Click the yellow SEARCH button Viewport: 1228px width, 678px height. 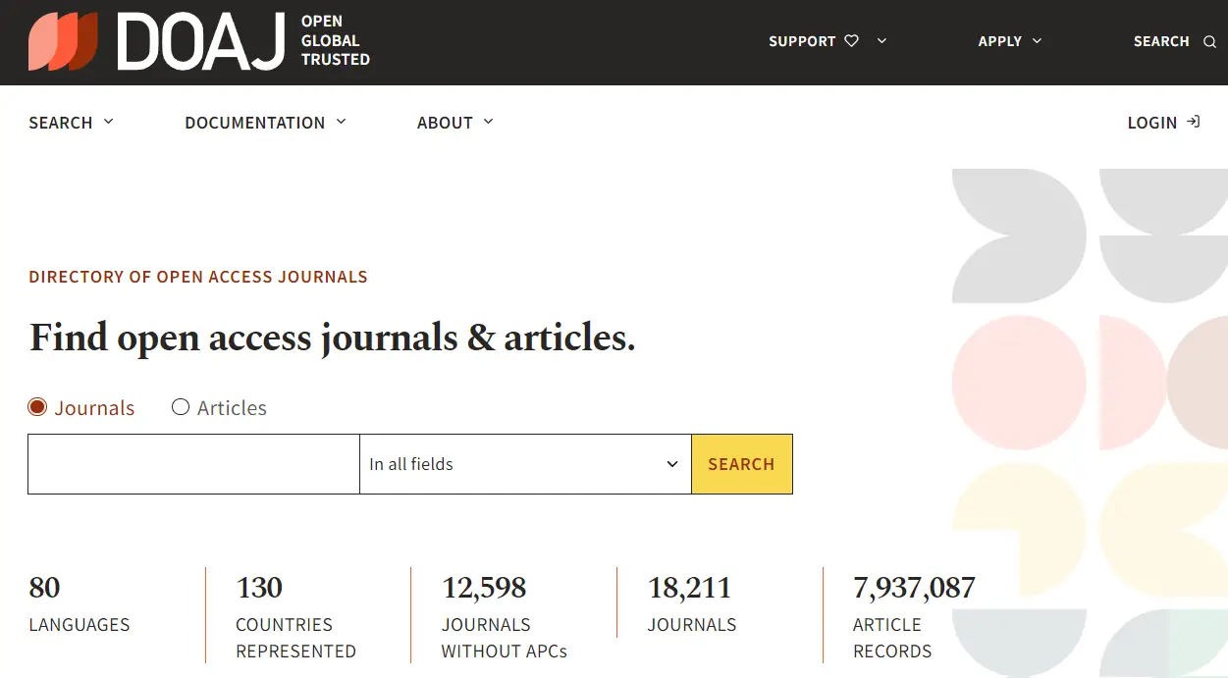742,464
